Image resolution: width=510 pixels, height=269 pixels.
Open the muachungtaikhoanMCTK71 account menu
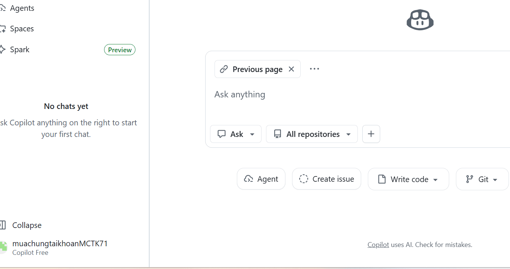click(x=60, y=244)
